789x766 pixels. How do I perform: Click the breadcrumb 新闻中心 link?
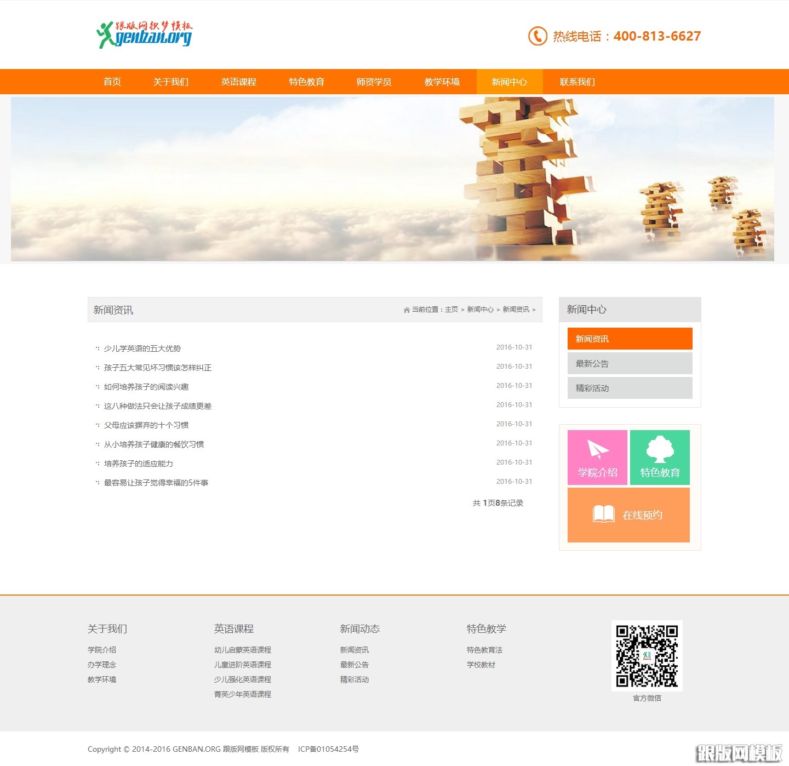pos(480,310)
